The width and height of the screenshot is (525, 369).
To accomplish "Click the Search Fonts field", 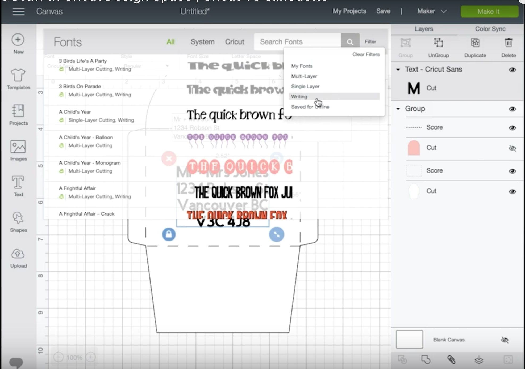I will (297, 42).
